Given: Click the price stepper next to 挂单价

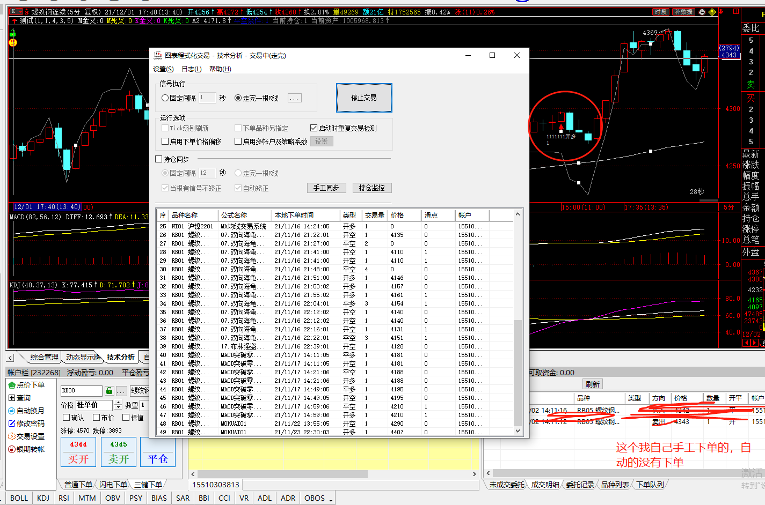Looking at the screenshot, I should [119, 405].
